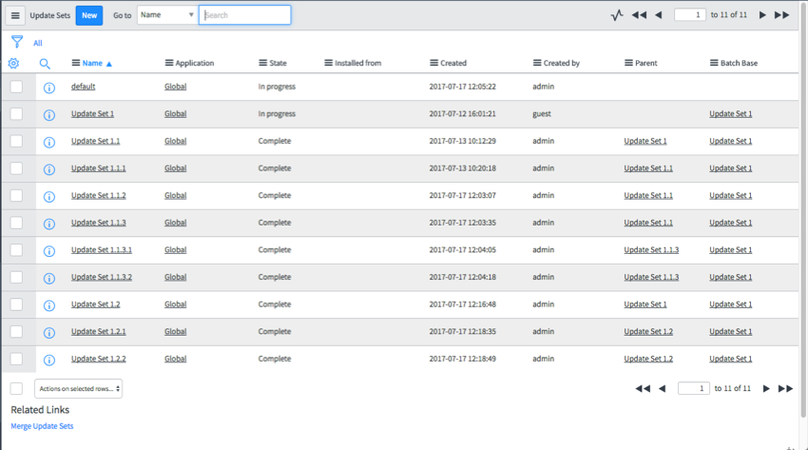This screenshot has width=808, height=450.
Task: Open Parent link in Update Set 1.2.1 row
Action: 648,331
